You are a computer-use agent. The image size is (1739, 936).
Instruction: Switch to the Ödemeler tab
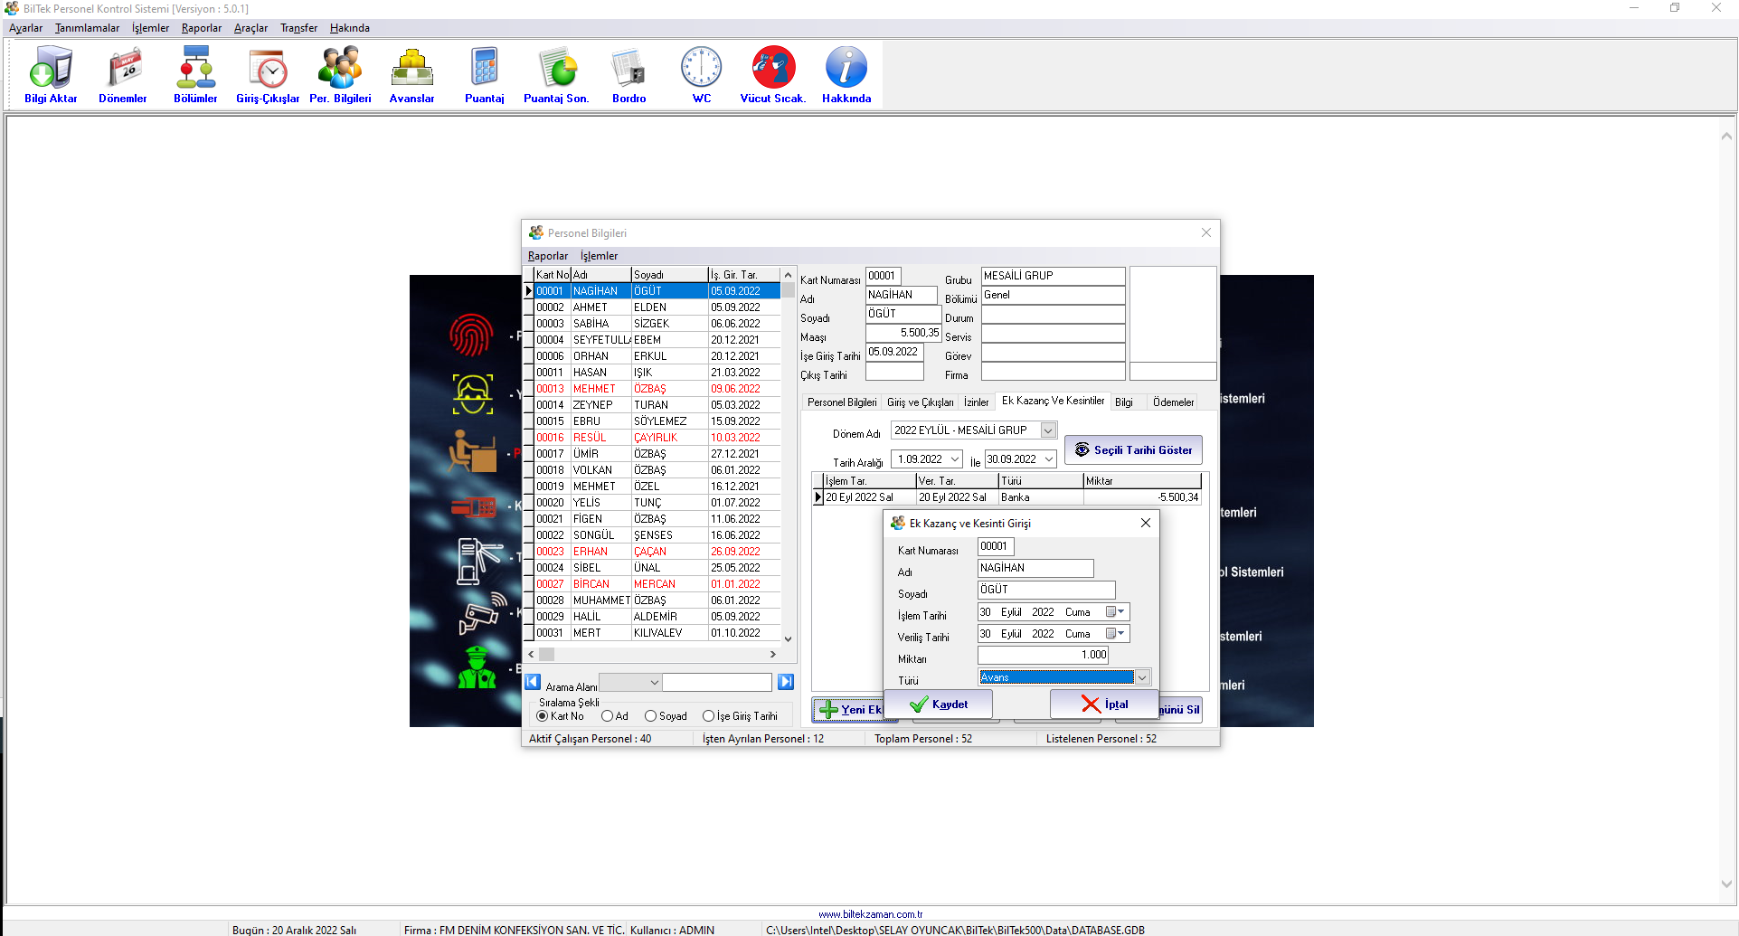(1173, 402)
